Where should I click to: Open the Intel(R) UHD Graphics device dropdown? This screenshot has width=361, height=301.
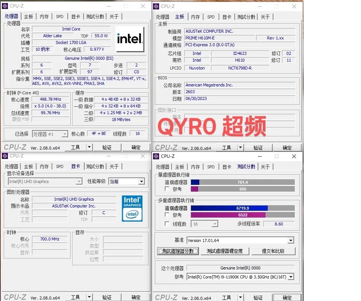tap(79, 182)
